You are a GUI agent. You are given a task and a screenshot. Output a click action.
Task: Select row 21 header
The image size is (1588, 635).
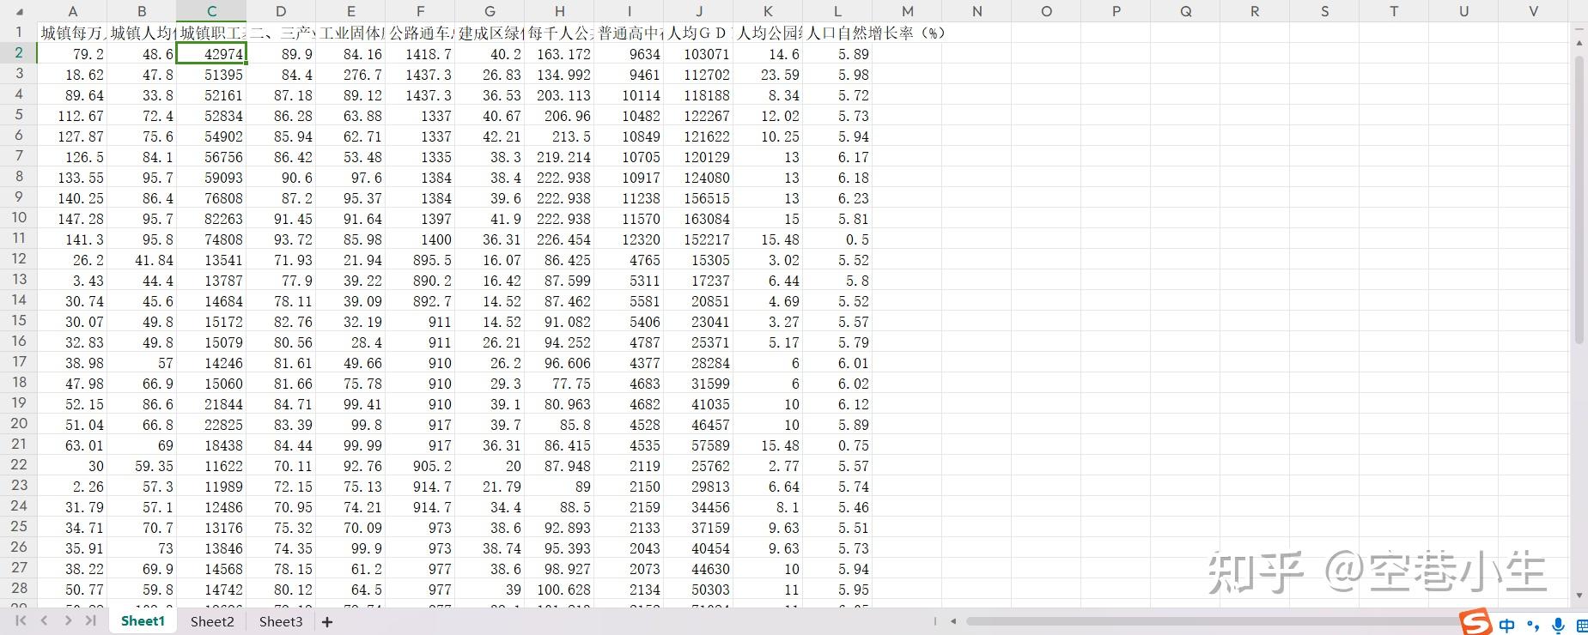[x=19, y=444]
